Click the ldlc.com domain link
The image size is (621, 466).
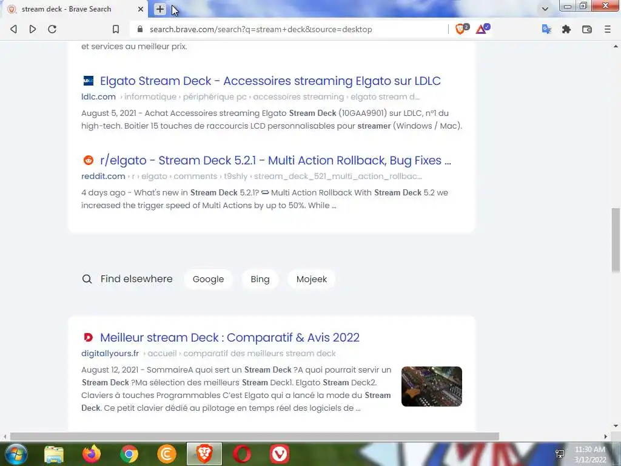point(98,96)
